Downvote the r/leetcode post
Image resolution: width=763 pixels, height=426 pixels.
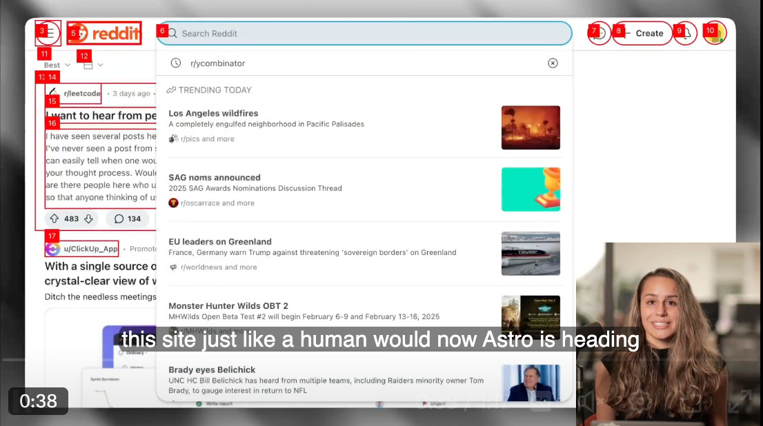point(88,219)
